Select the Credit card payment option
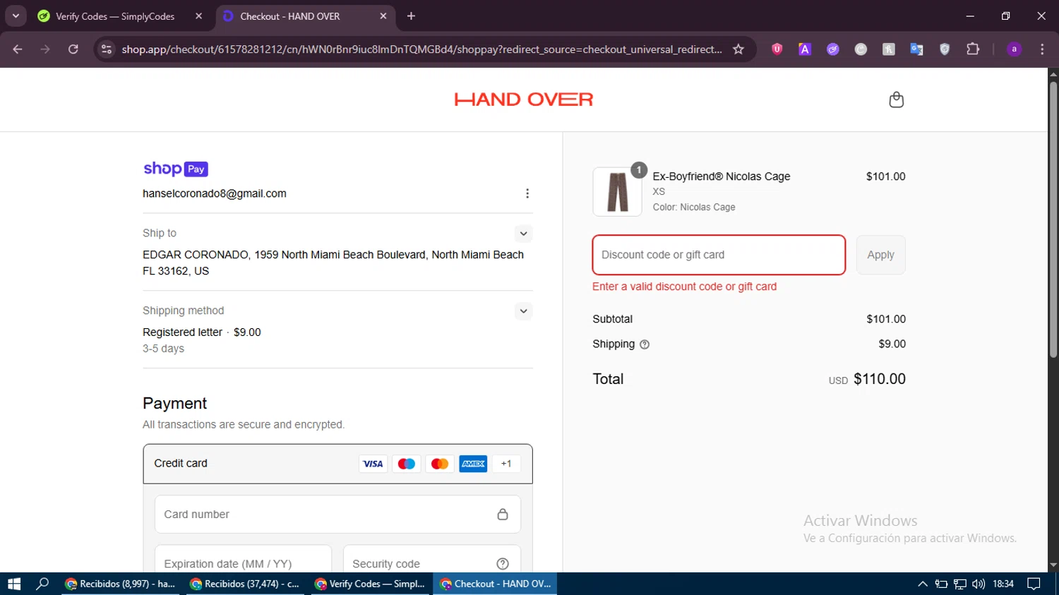The height and width of the screenshot is (595, 1059). pos(337,464)
